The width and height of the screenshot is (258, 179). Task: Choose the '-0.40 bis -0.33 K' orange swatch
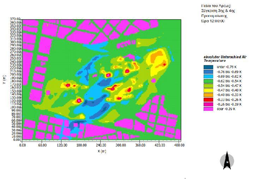pyautogui.click(x=208, y=95)
